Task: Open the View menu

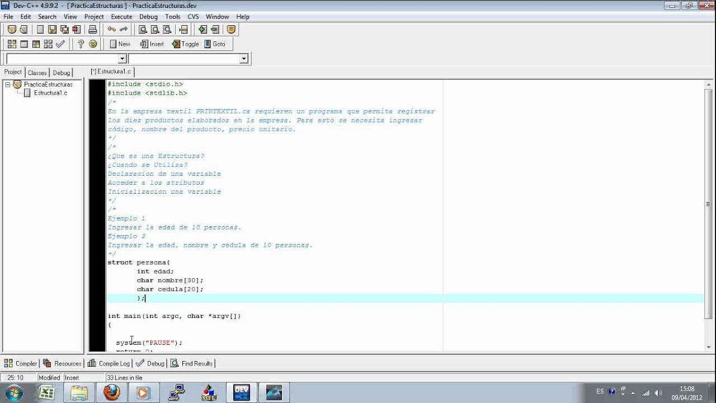Action: (x=70, y=17)
